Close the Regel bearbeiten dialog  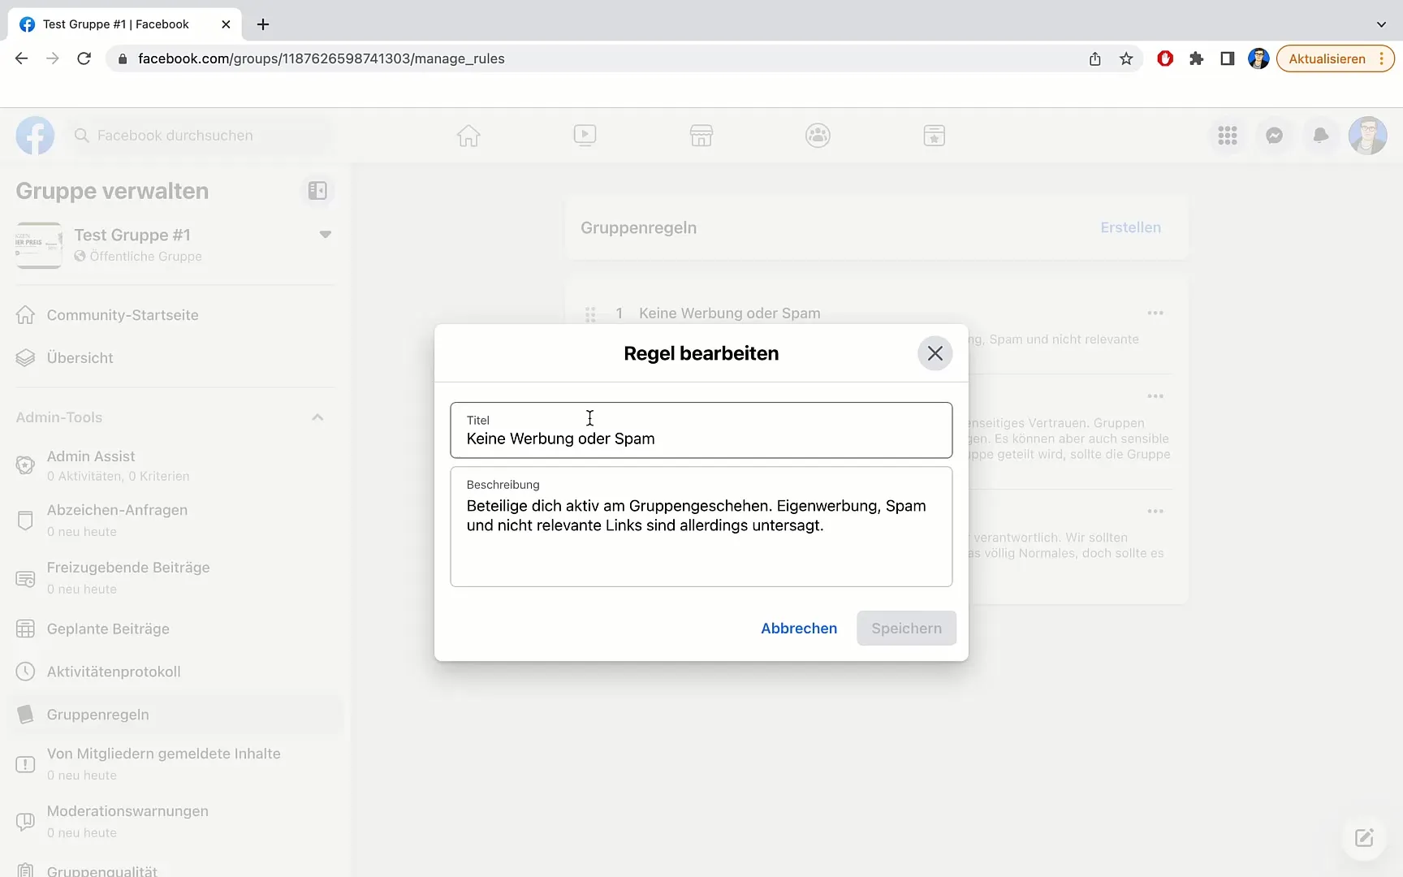point(935,353)
